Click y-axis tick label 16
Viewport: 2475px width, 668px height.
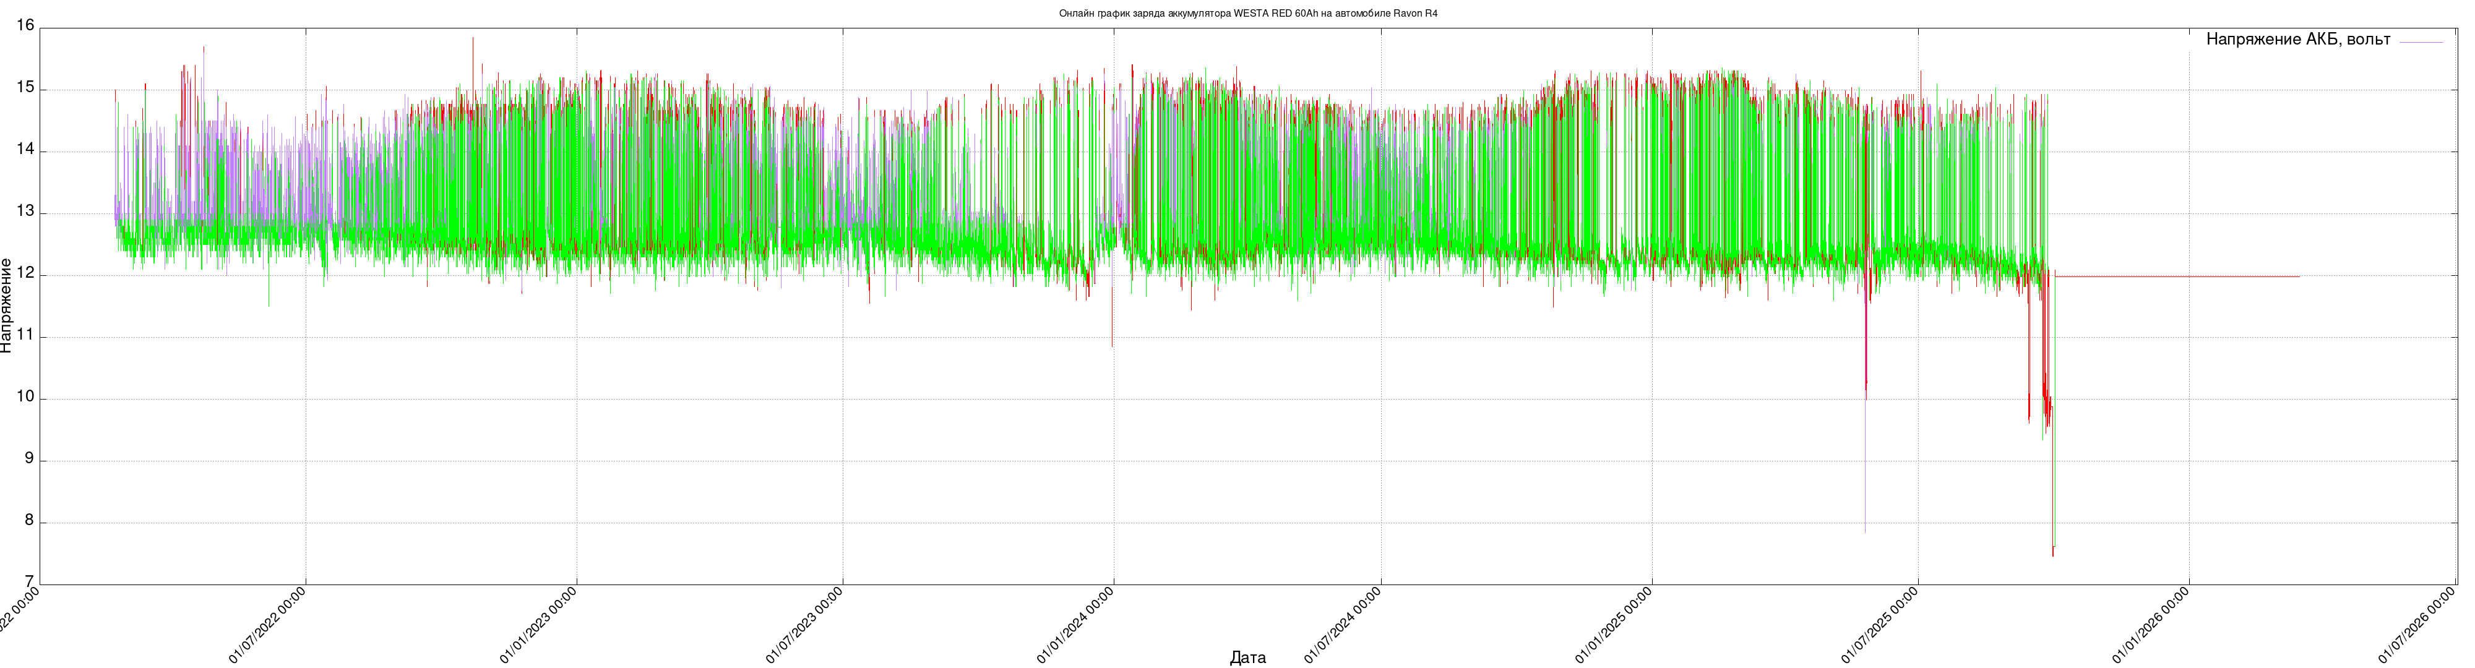coord(26,26)
